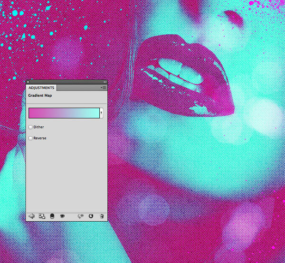Collapse the panel with double-arrow icon
The height and width of the screenshot is (263, 285).
(105, 82)
